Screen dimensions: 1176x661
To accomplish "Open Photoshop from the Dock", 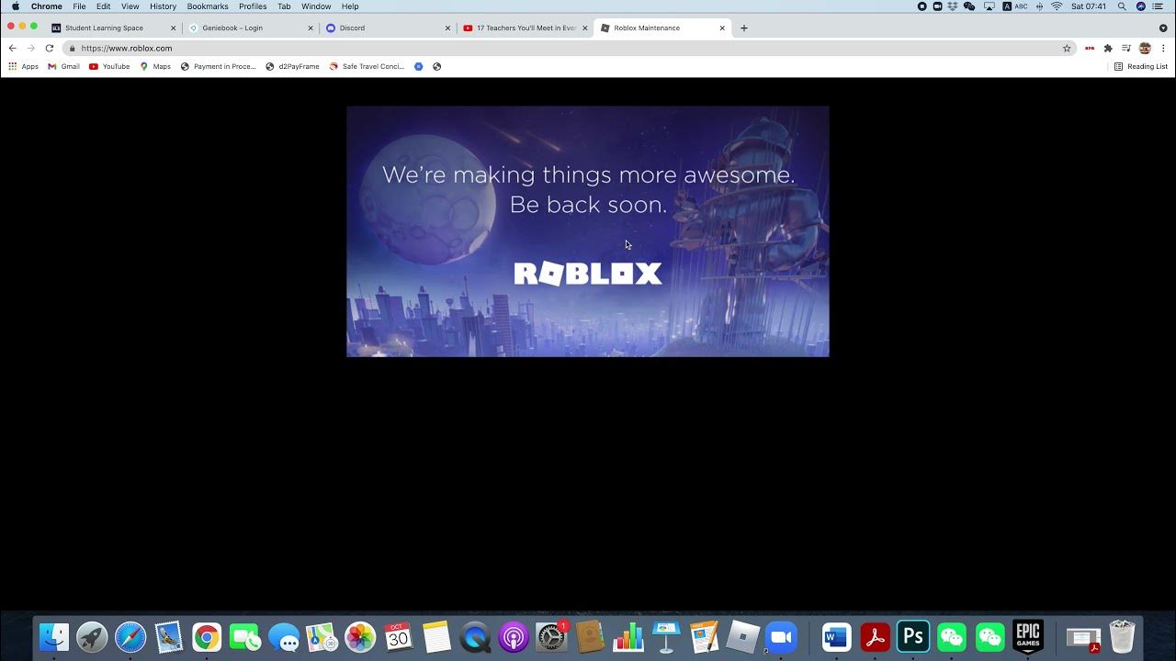I will pos(913,636).
